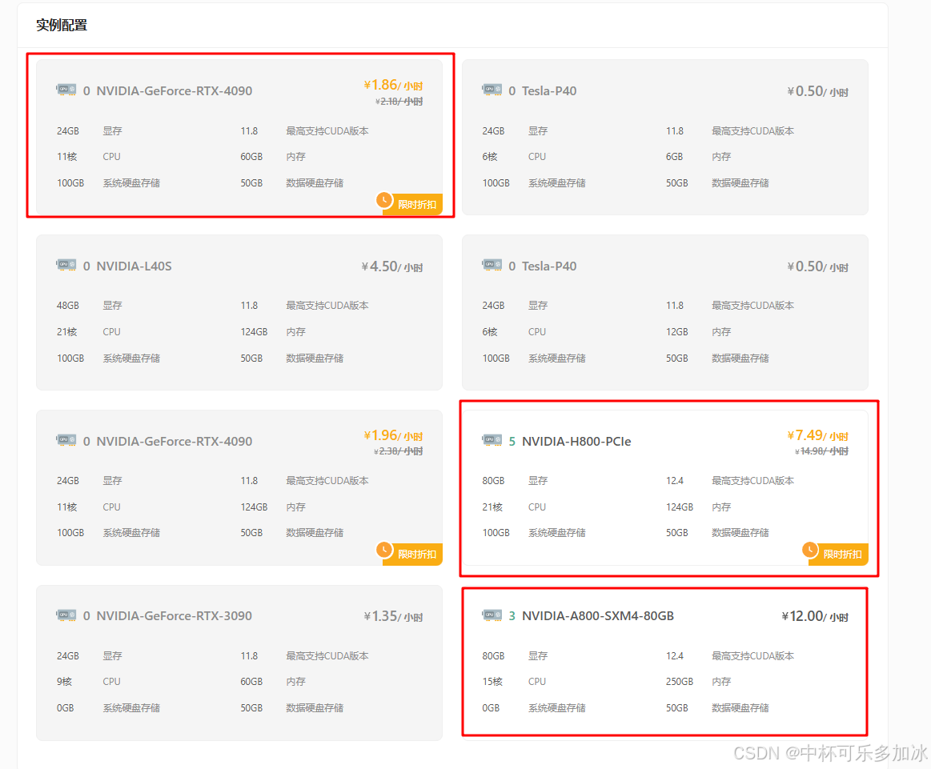Click the ¥4.50/小时 price
The image size is (931, 769).
click(392, 266)
